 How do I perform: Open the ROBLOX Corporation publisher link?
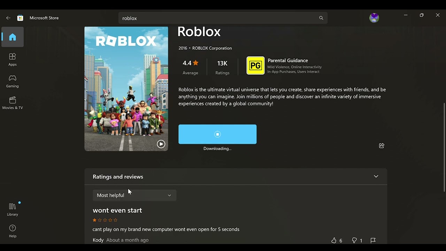point(212,48)
